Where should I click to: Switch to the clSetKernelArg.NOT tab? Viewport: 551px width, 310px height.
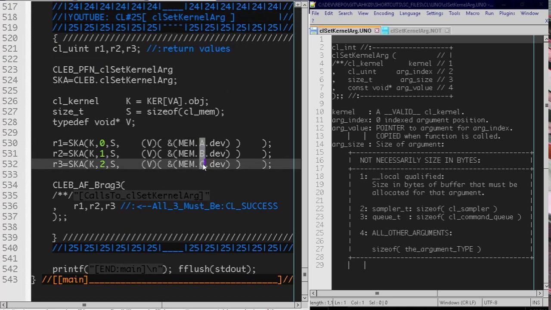[x=416, y=31]
